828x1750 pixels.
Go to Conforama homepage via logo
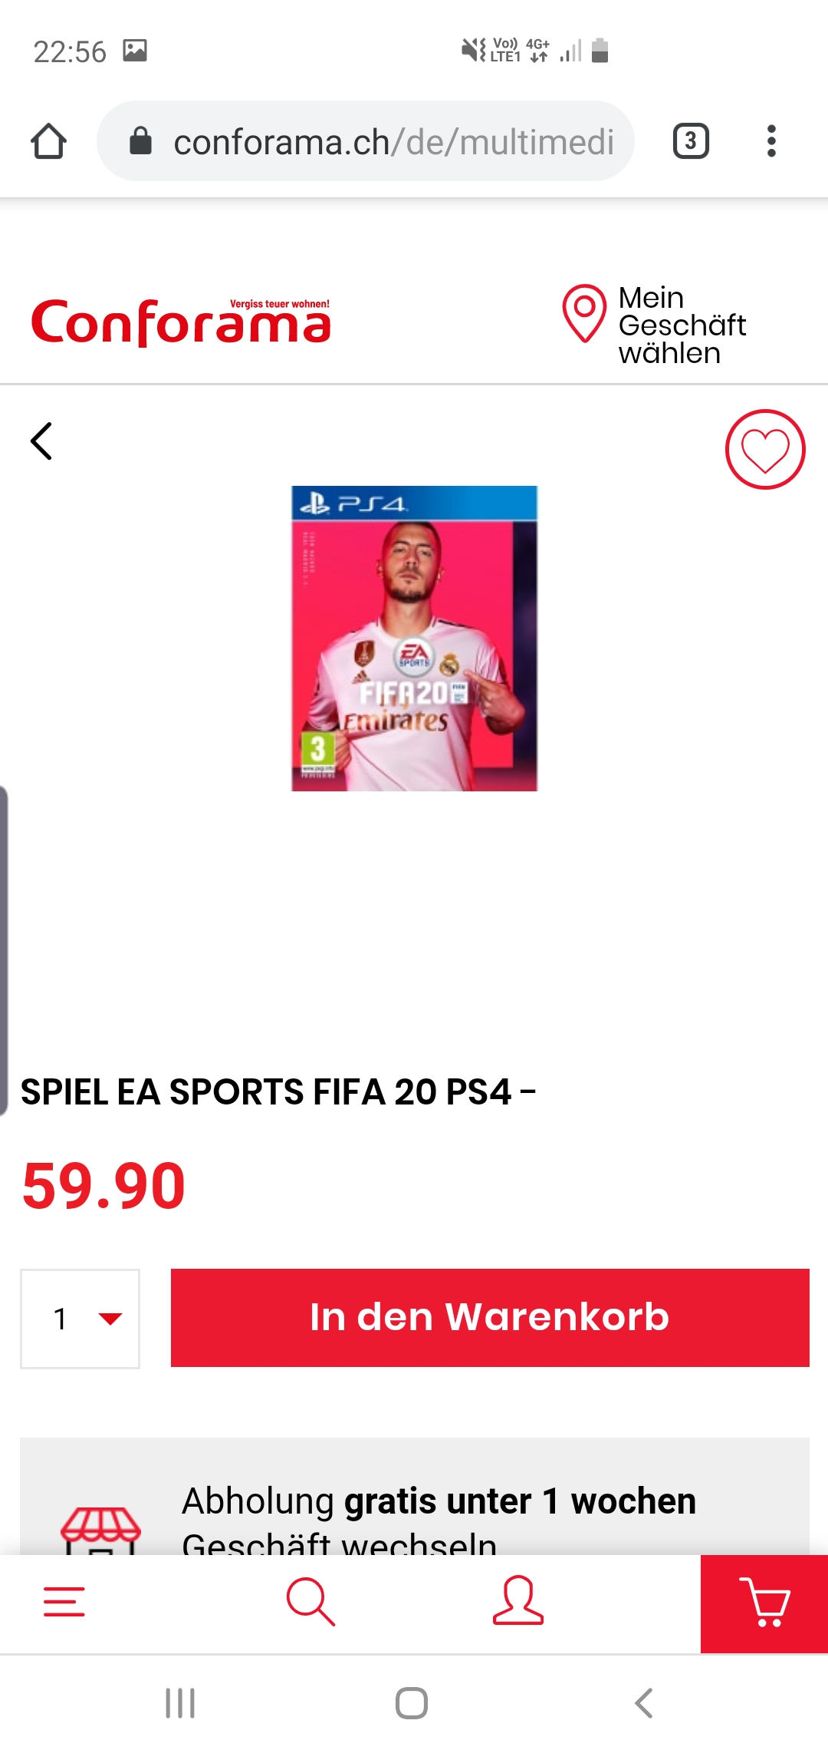[181, 322]
